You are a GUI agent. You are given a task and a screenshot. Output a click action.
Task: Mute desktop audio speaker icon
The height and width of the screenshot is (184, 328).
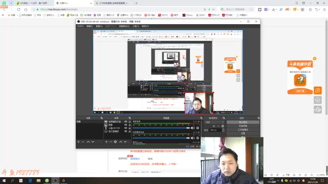[x=192, y=128]
